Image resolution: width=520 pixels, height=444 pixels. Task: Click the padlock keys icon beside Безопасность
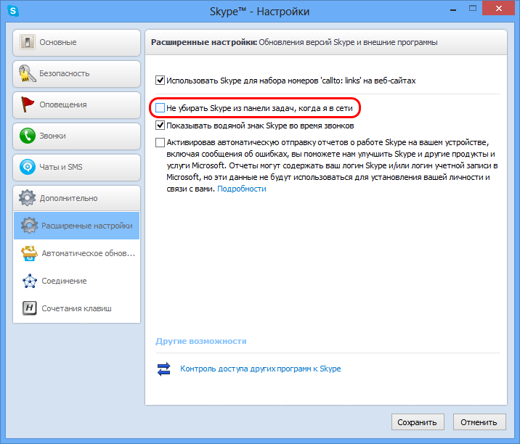coord(27,73)
